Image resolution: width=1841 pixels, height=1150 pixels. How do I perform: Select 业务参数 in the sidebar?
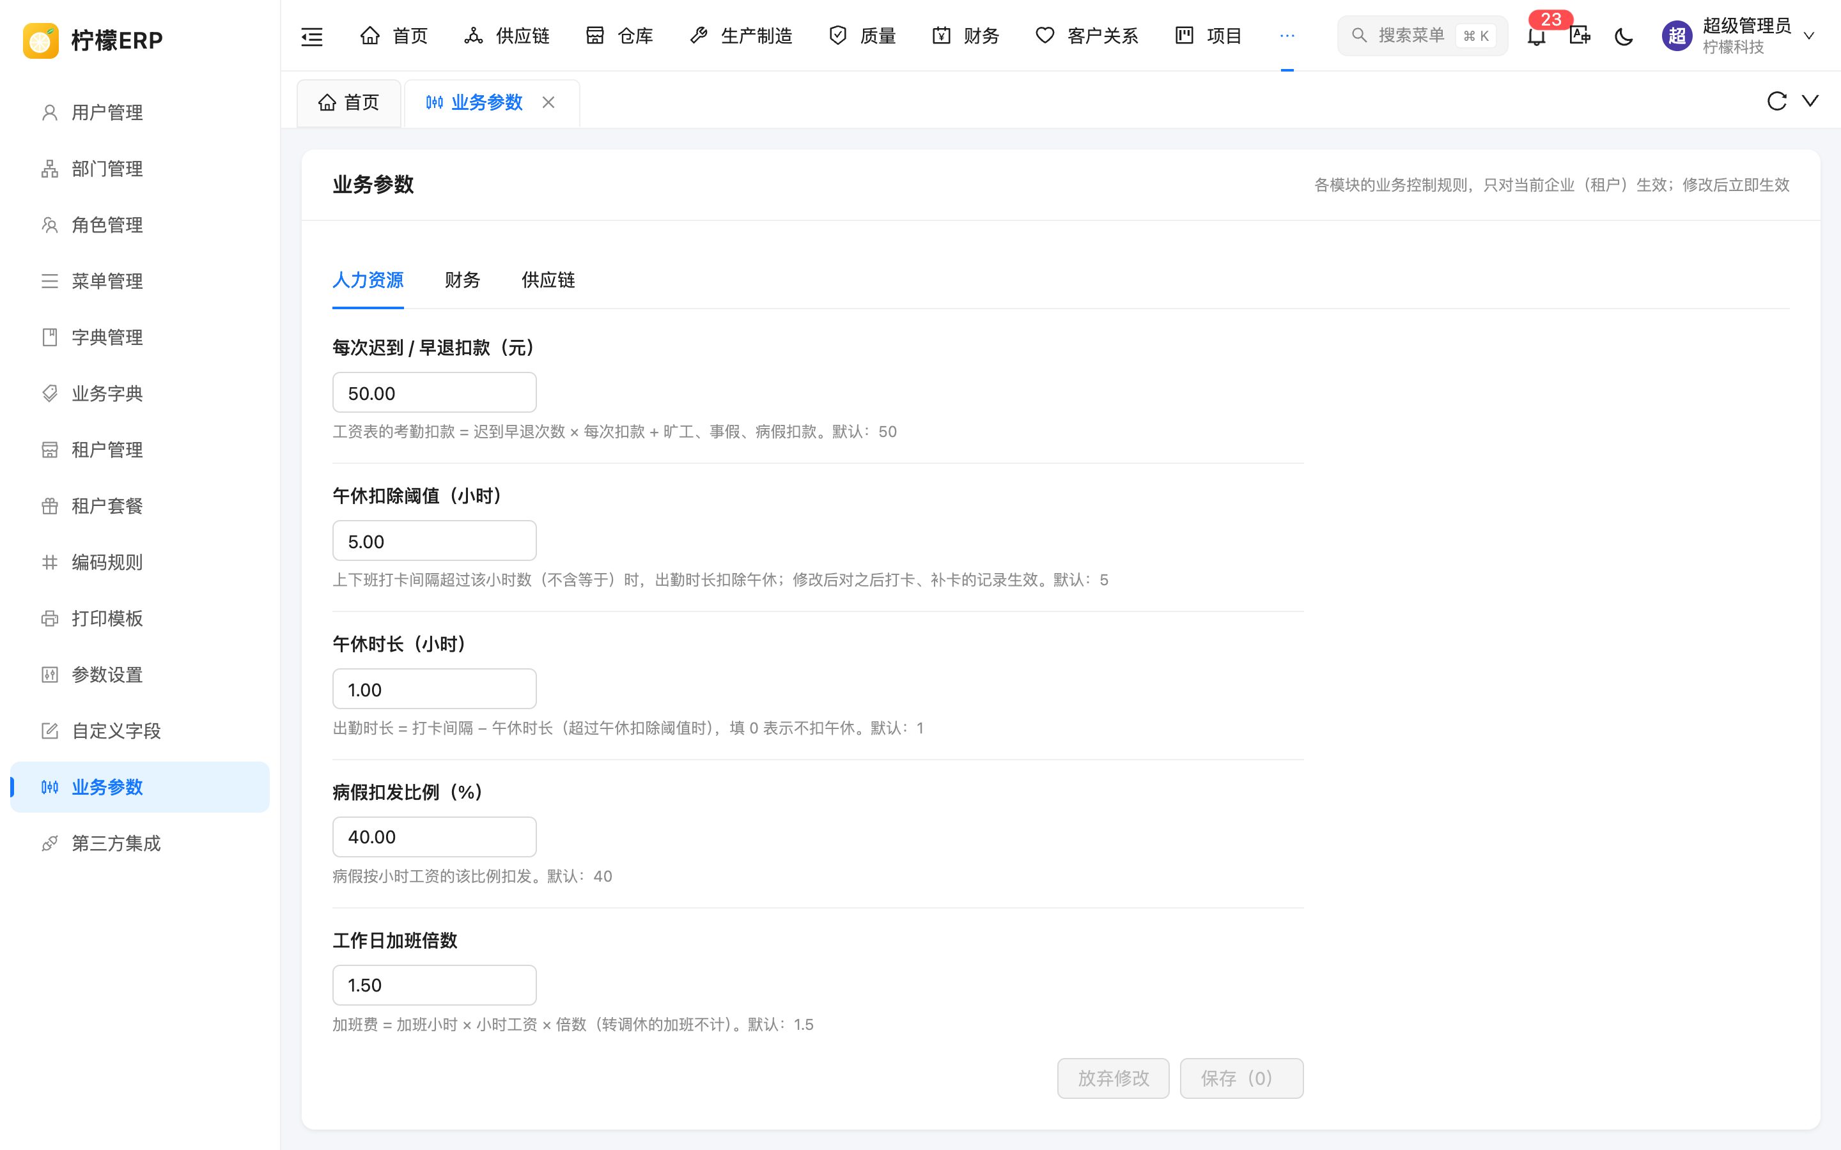coord(140,787)
